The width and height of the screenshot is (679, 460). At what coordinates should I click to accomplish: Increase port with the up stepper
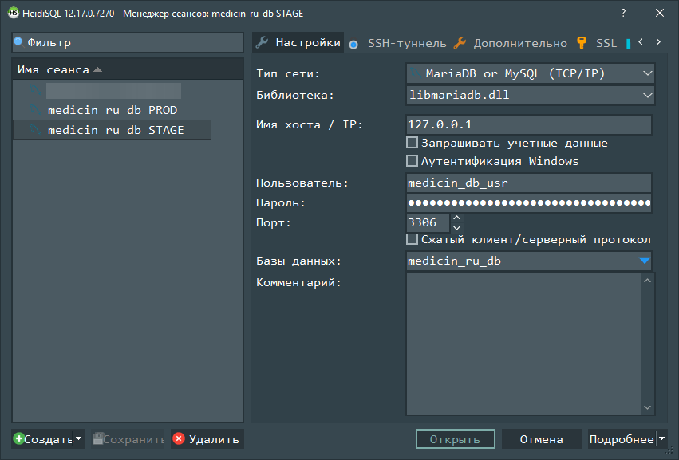pyautogui.click(x=456, y=218)
